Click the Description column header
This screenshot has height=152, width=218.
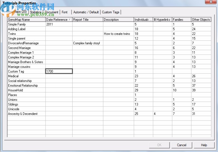(119, 20)
